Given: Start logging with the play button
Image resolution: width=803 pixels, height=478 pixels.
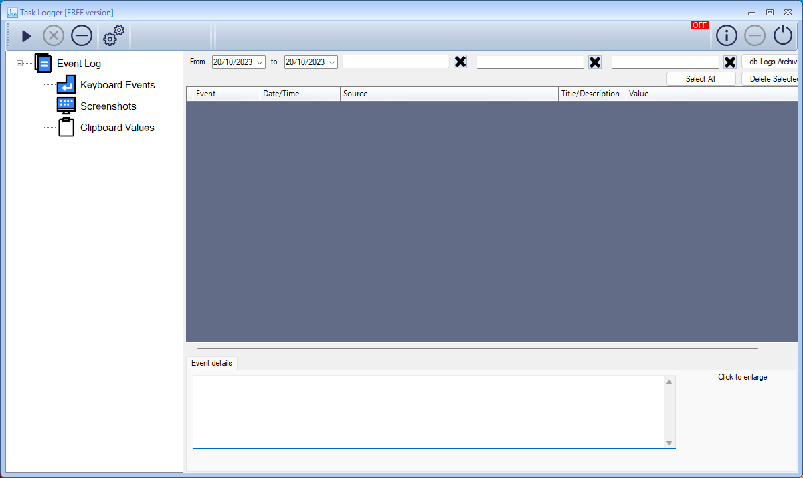Looking at the screenshot, I should [26, 36].
